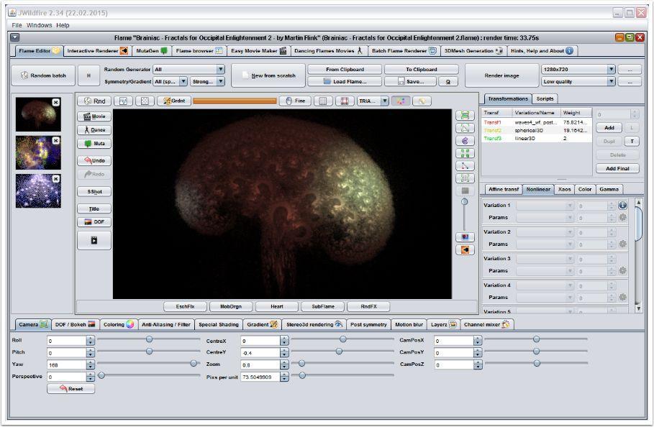Click the Add Final button
Screen dimensions: 654x427
tap(617, 168)
